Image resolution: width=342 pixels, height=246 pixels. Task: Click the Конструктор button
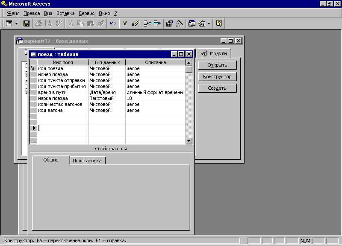(x=217, y=77)
